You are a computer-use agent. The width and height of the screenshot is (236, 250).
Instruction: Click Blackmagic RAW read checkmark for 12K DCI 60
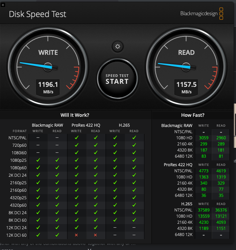click(57, 235)
